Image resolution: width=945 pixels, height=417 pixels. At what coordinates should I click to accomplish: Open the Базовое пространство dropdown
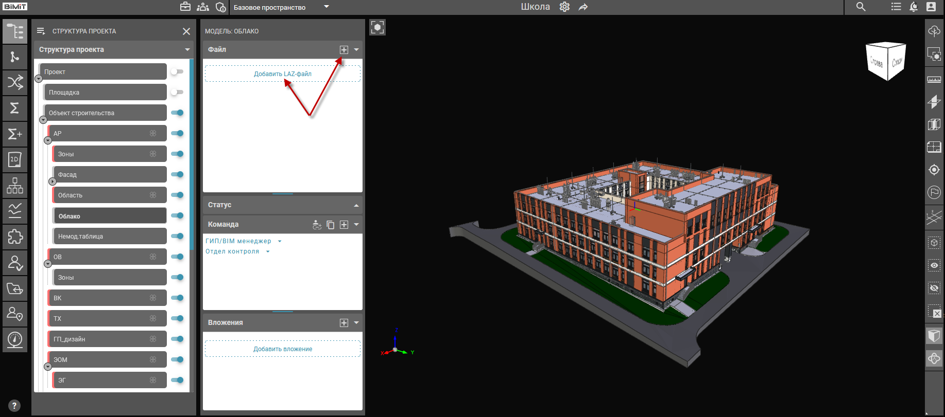click(326, 7)
